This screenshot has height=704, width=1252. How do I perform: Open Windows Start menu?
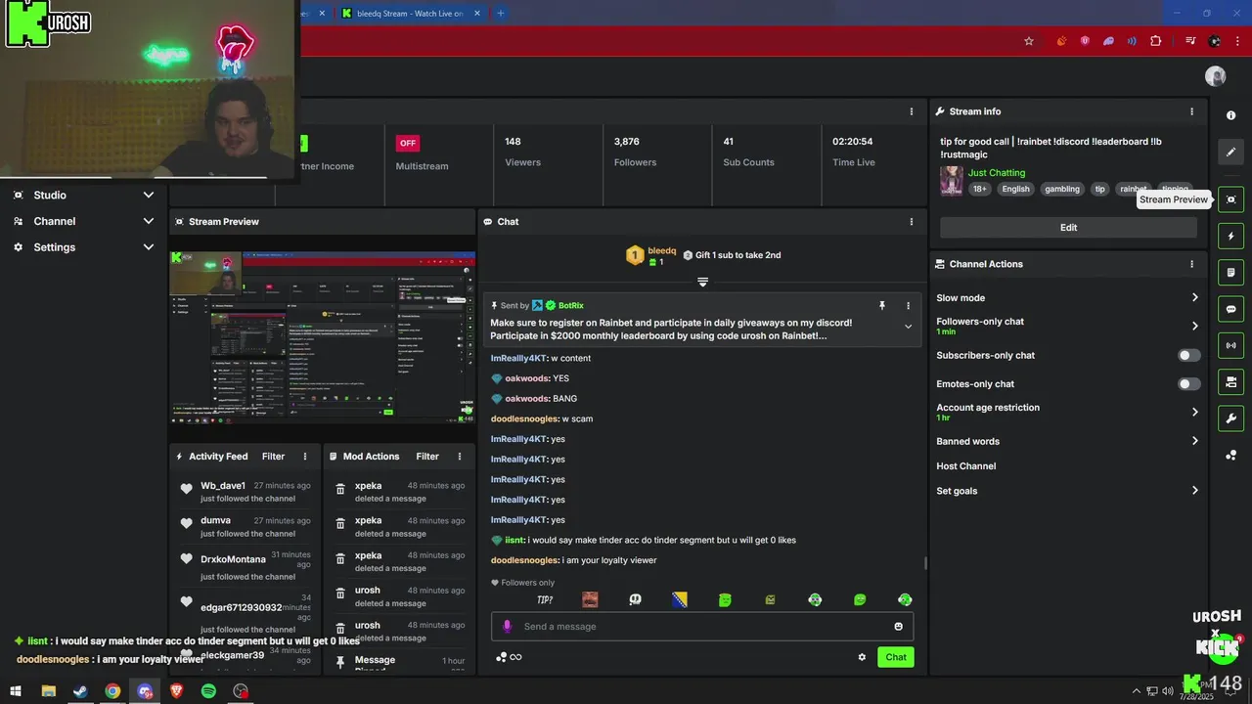point(16,691)
